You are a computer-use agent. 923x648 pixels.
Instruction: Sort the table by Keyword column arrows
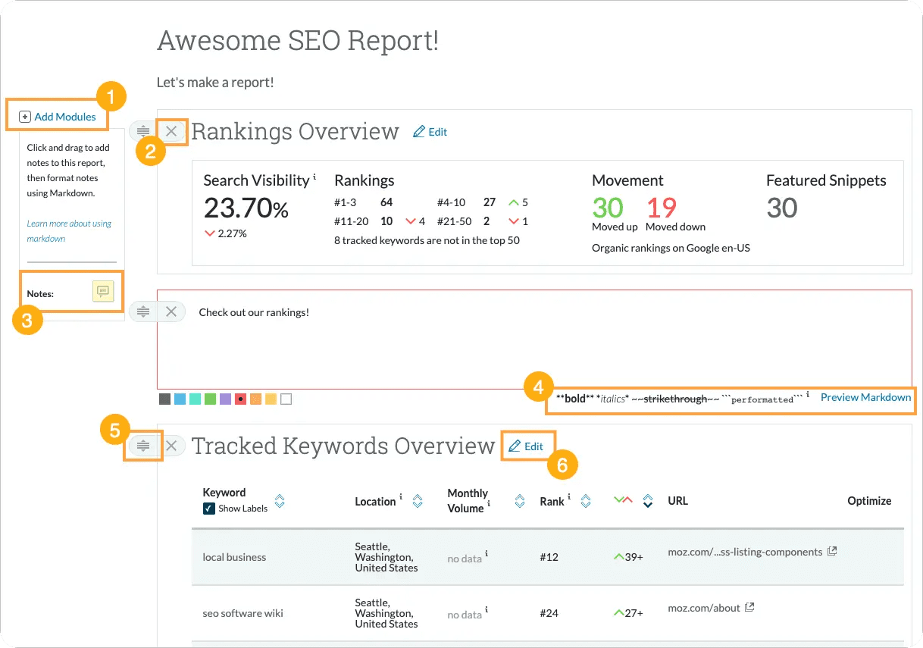point(279,501)
